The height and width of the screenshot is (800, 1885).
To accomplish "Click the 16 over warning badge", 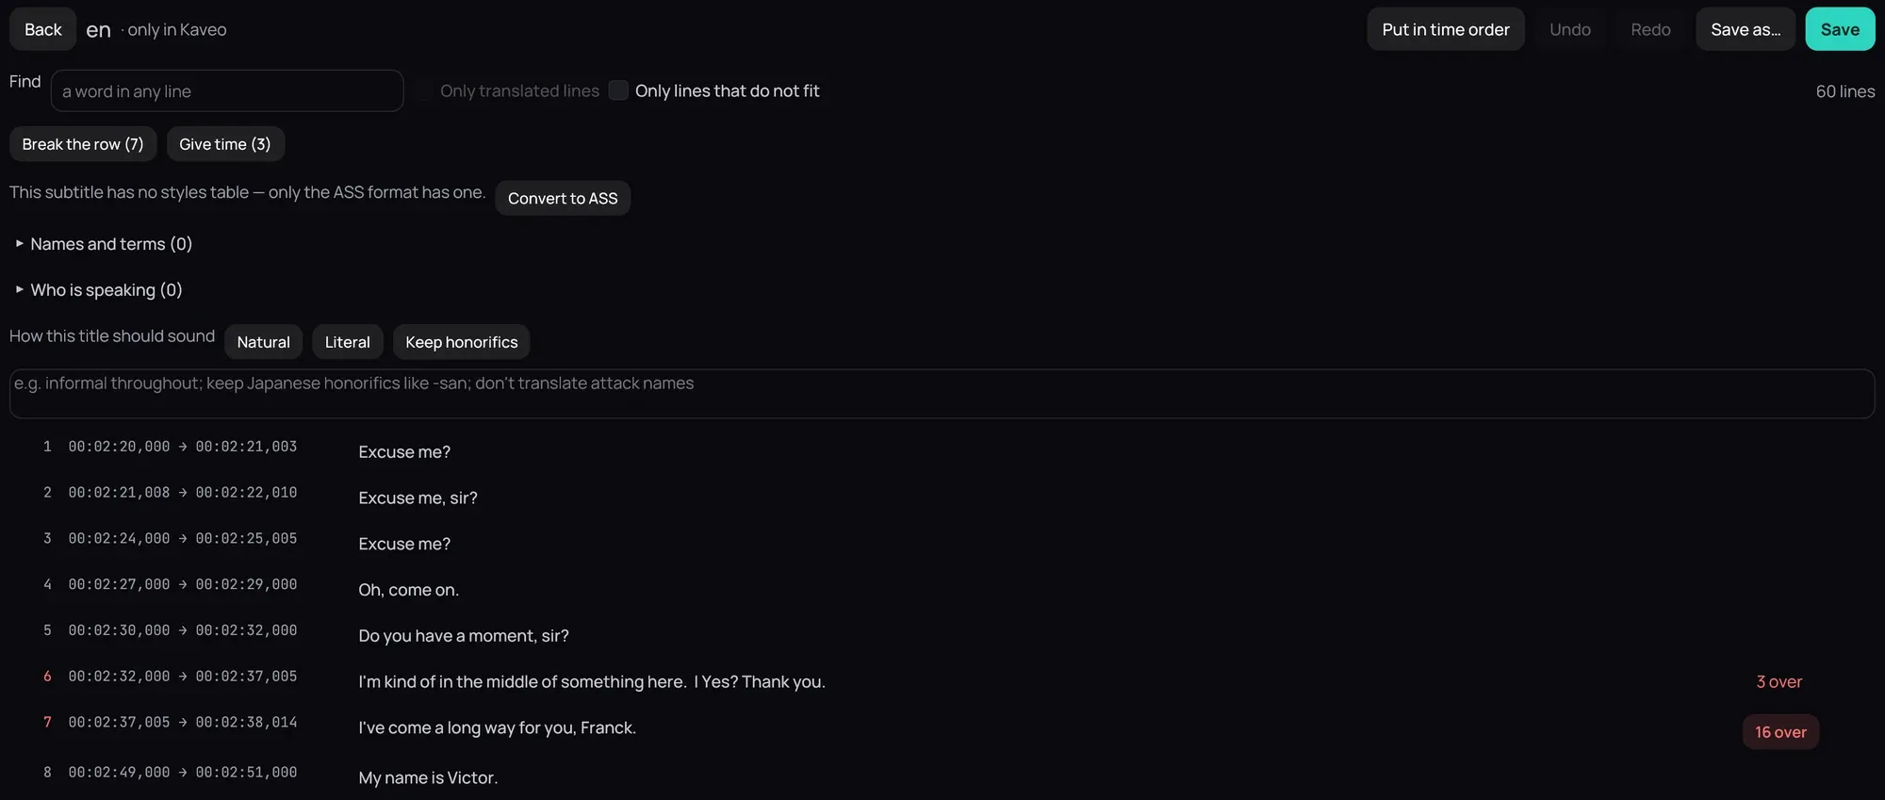I will tap(1780, 732).
